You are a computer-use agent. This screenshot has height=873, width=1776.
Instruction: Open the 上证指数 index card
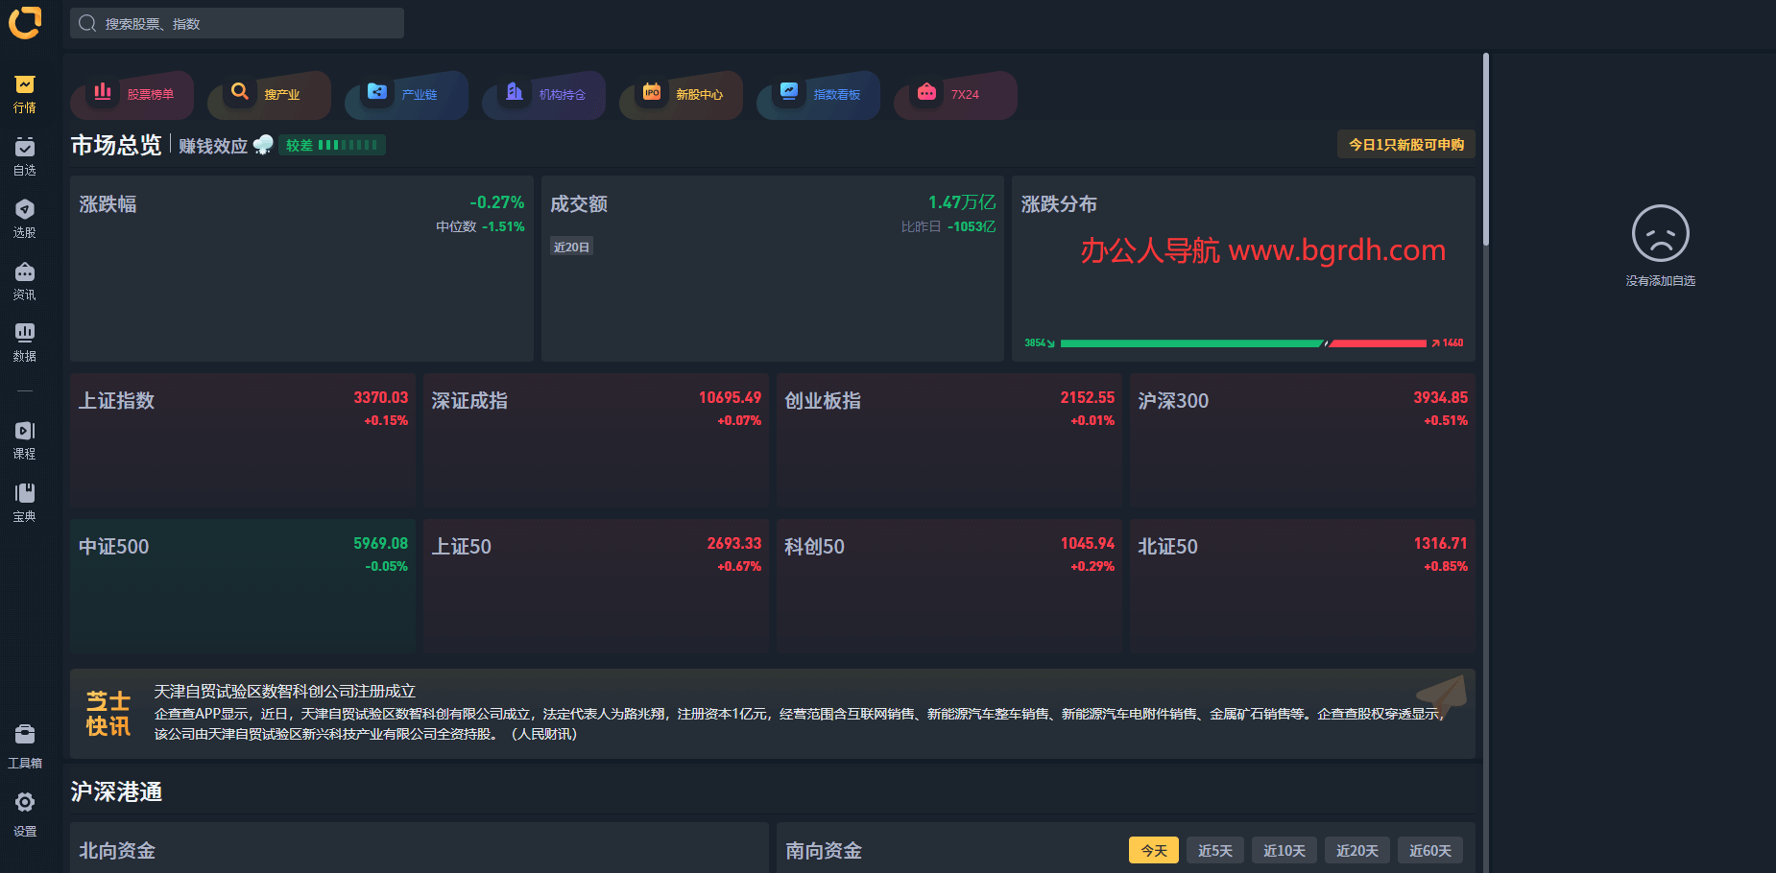click(x=243, y=439)
